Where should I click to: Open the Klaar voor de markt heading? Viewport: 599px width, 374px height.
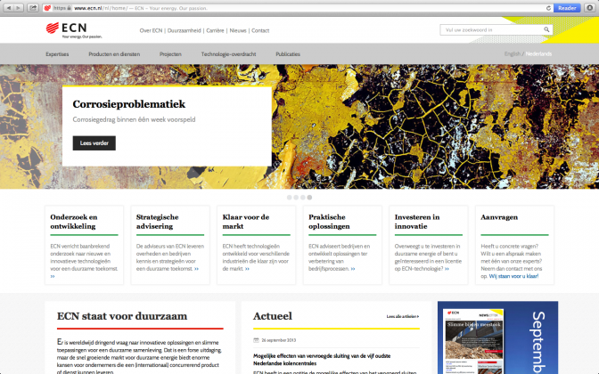(x=246, y=222)
